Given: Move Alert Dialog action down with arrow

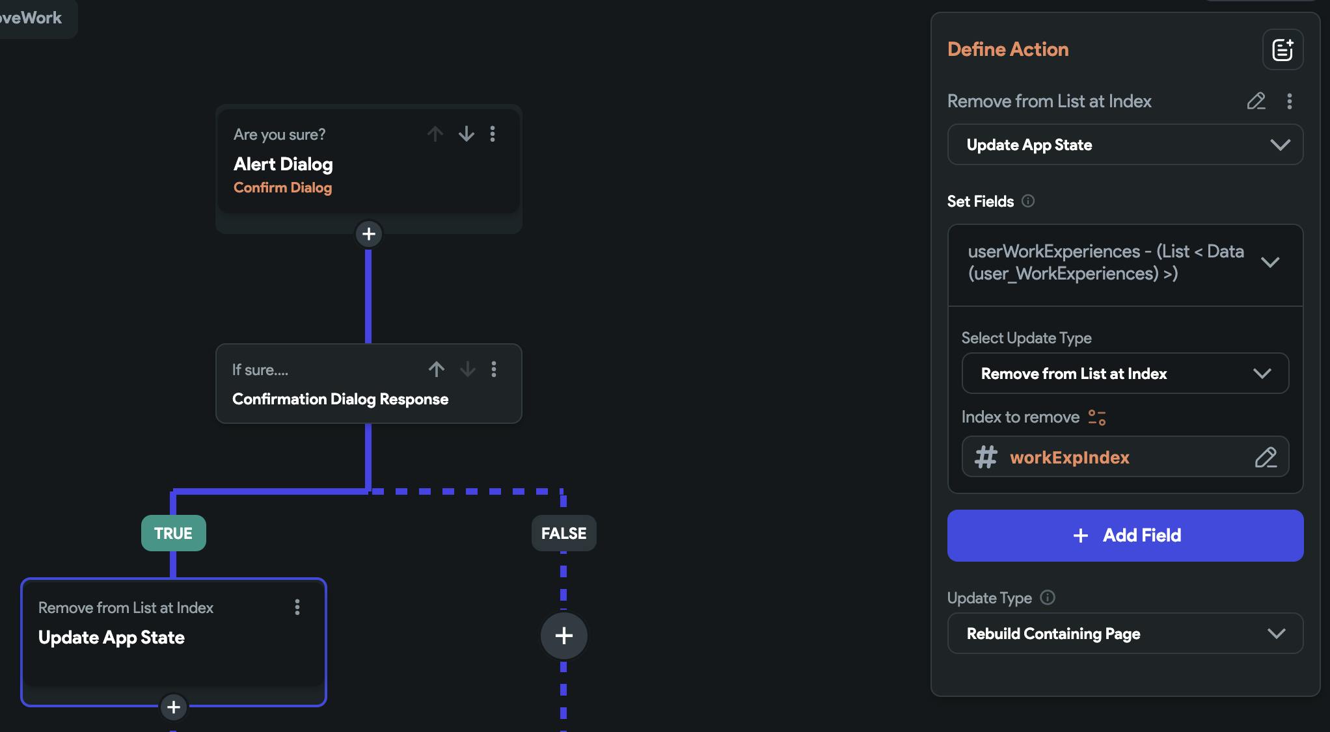Looking at the screenshot, I should pos(466,134).
